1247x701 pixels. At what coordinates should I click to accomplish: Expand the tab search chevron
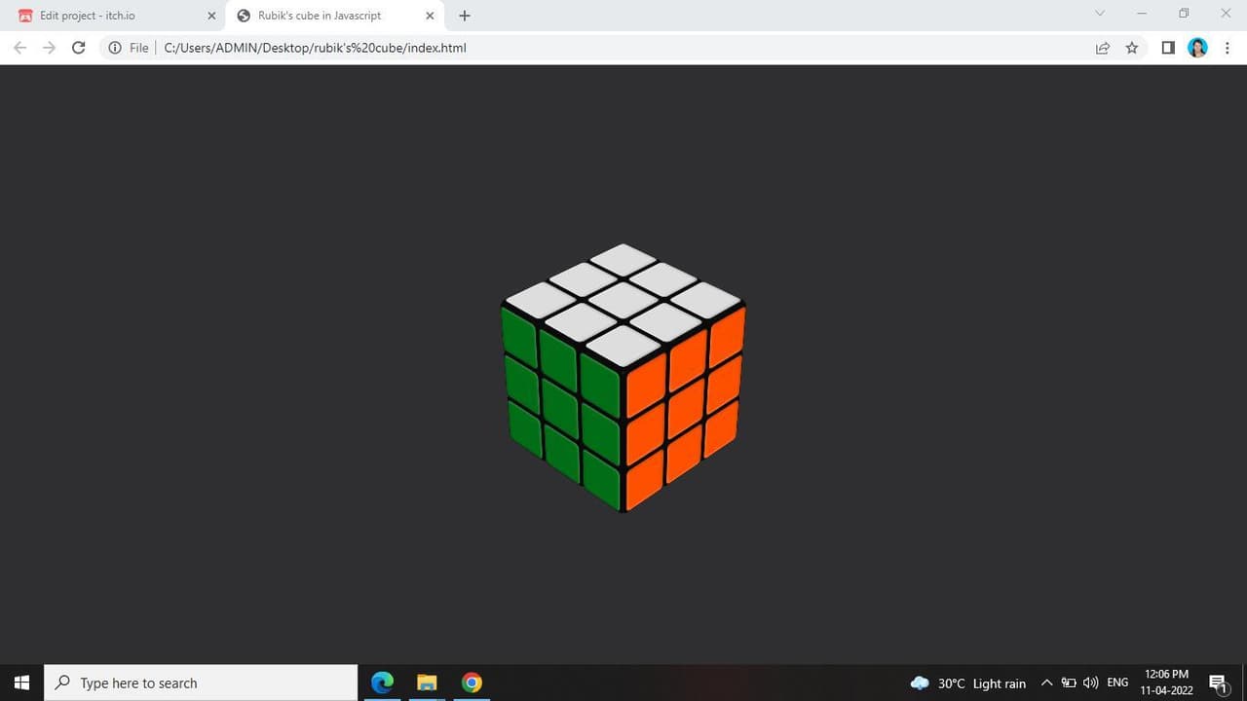(1100, 14)
